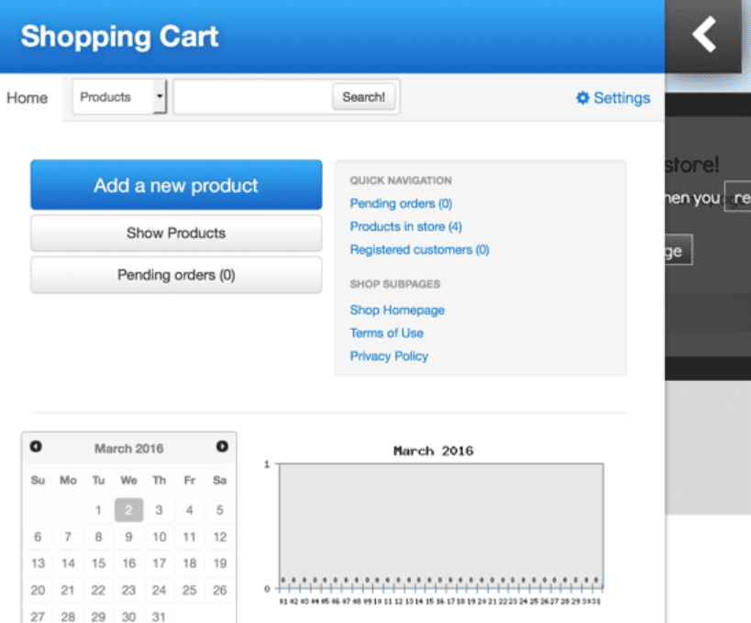Click the back chevron arrow icon
751x623 pixels.
tap(704, 35)
